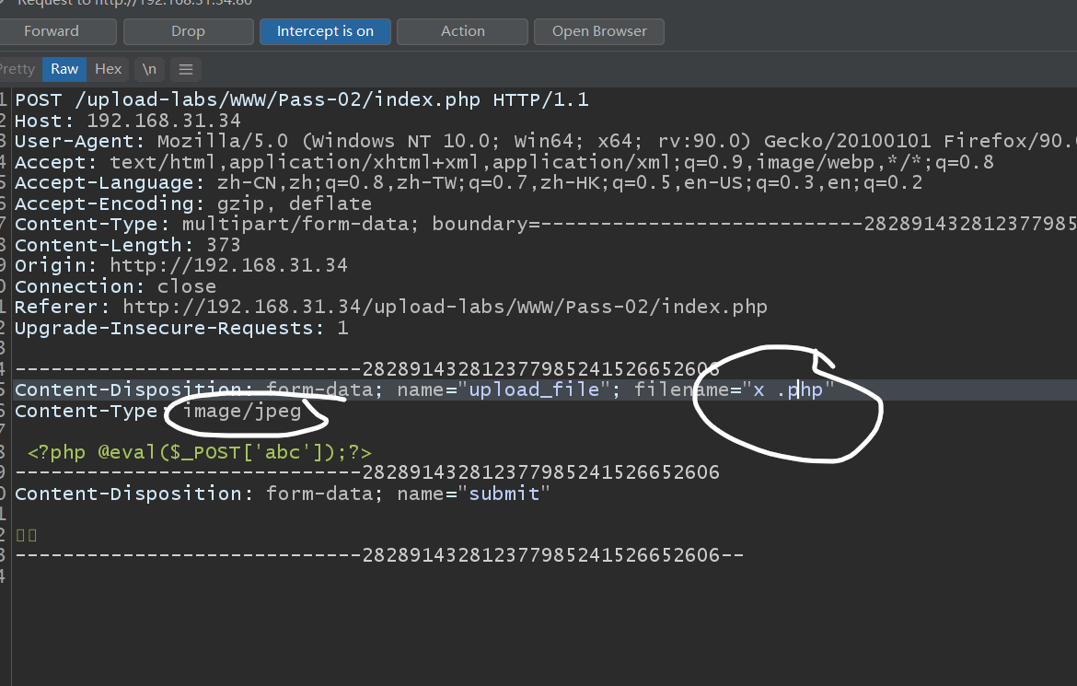Click the Accept-Language header line

(x=469, y=183)
